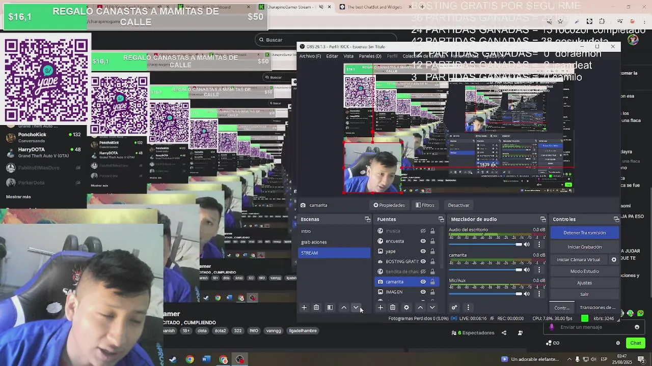Open audio mixer options dots menu
This screenshot has height=366, width=652.
pos(468,308)
